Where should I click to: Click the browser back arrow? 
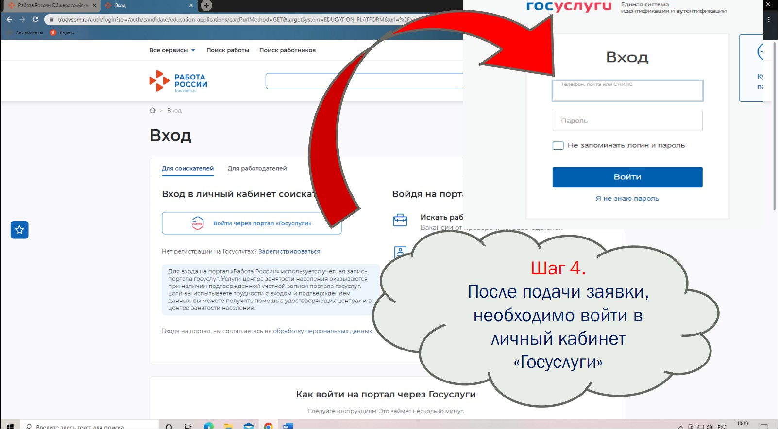tap(9, 19)
